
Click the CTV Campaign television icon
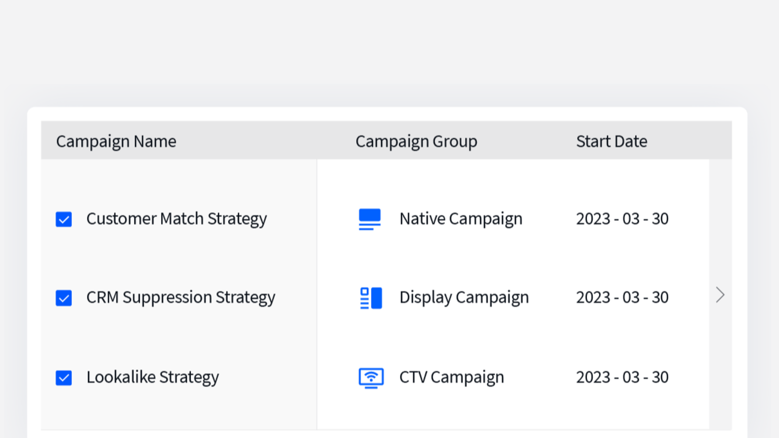371,378
